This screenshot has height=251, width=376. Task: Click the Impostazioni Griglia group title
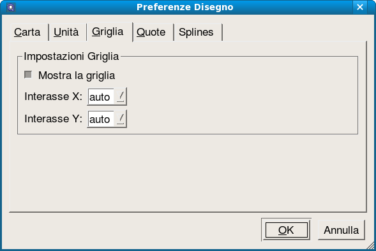click(x=71, y=57)
